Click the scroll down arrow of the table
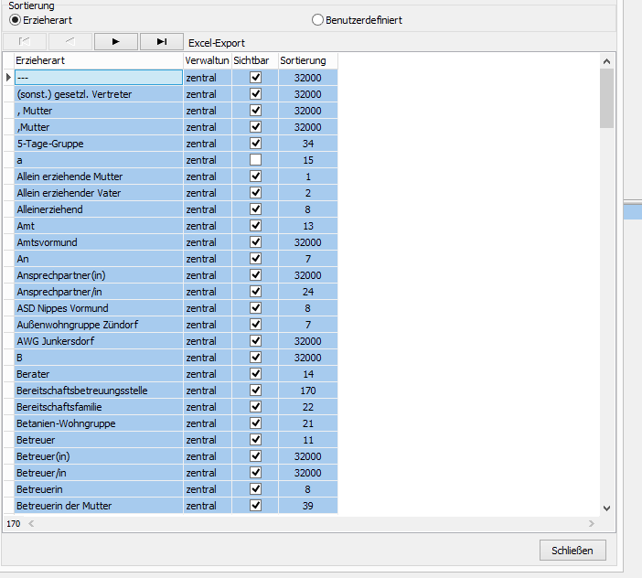Screen dimensions: 642x578 tap(606, 508)
